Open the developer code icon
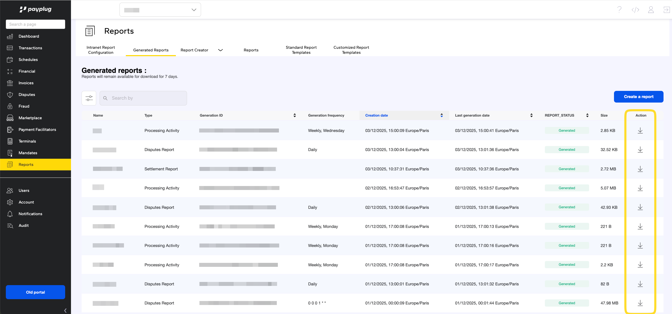The image size is (672, 314). (635, 10)
